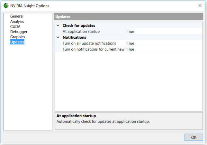
Task: Select the Analysis category
Action: pos(17,22)
